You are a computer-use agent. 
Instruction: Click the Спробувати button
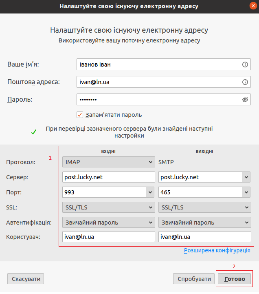pos(194,279)
